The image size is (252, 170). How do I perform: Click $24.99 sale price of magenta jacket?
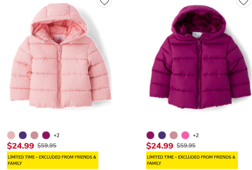pos(159,146)
